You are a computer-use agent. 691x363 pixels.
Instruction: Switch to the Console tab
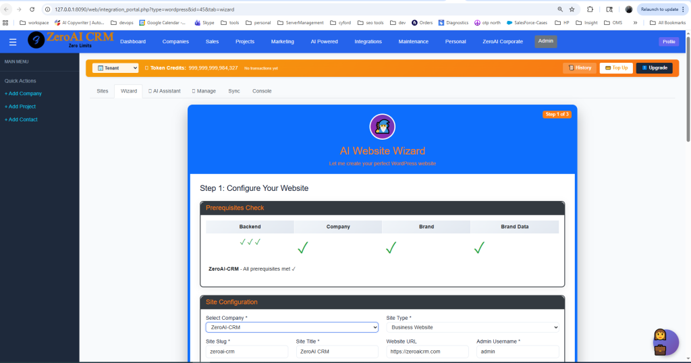262,91
